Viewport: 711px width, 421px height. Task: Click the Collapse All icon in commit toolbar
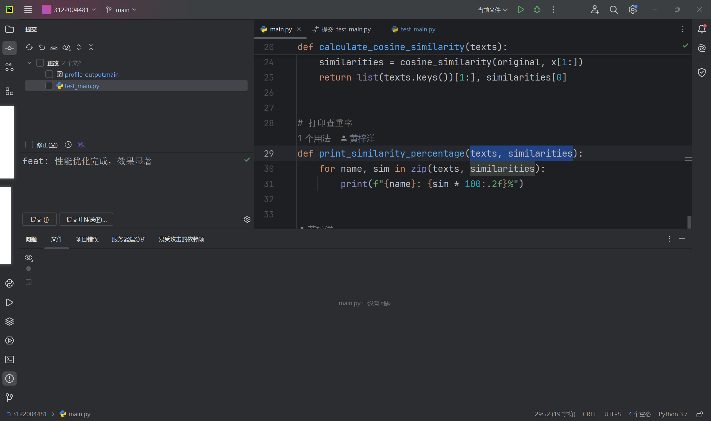[x=91, y=47]
